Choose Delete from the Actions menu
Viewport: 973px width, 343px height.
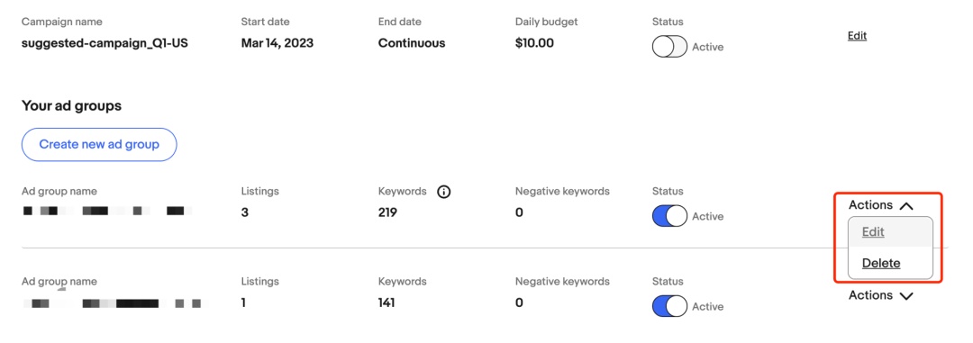coord(880,263)
